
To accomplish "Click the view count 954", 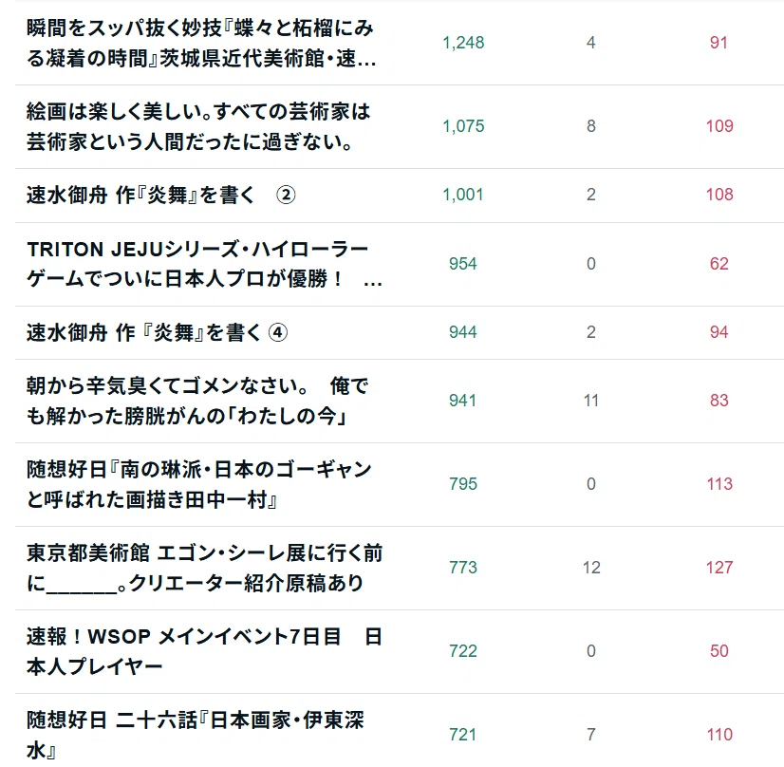I will [463, 264].
